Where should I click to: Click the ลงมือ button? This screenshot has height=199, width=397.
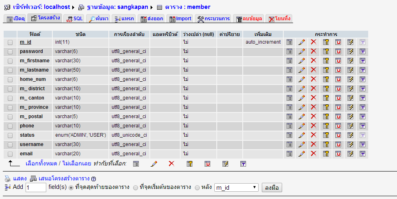point(272,188)
